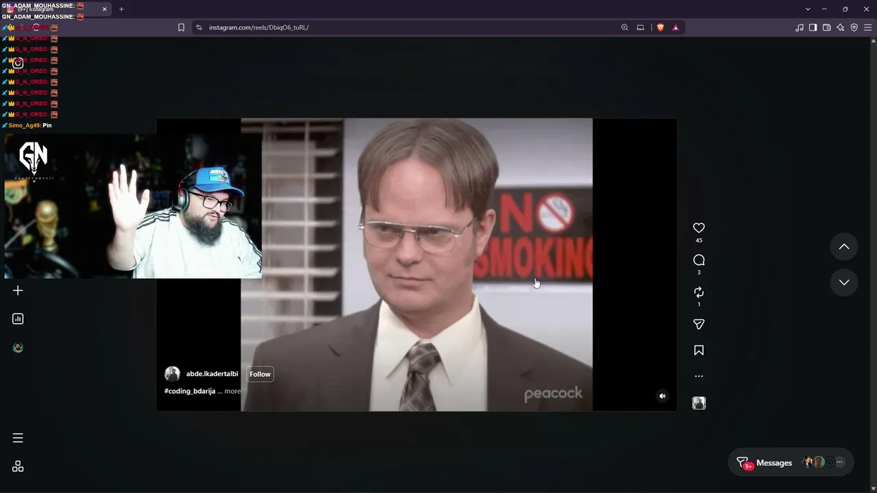The height and width of the screenshot is (493, 877).
Task: Open the Brave Wallet icon
Action: (827, 27)
